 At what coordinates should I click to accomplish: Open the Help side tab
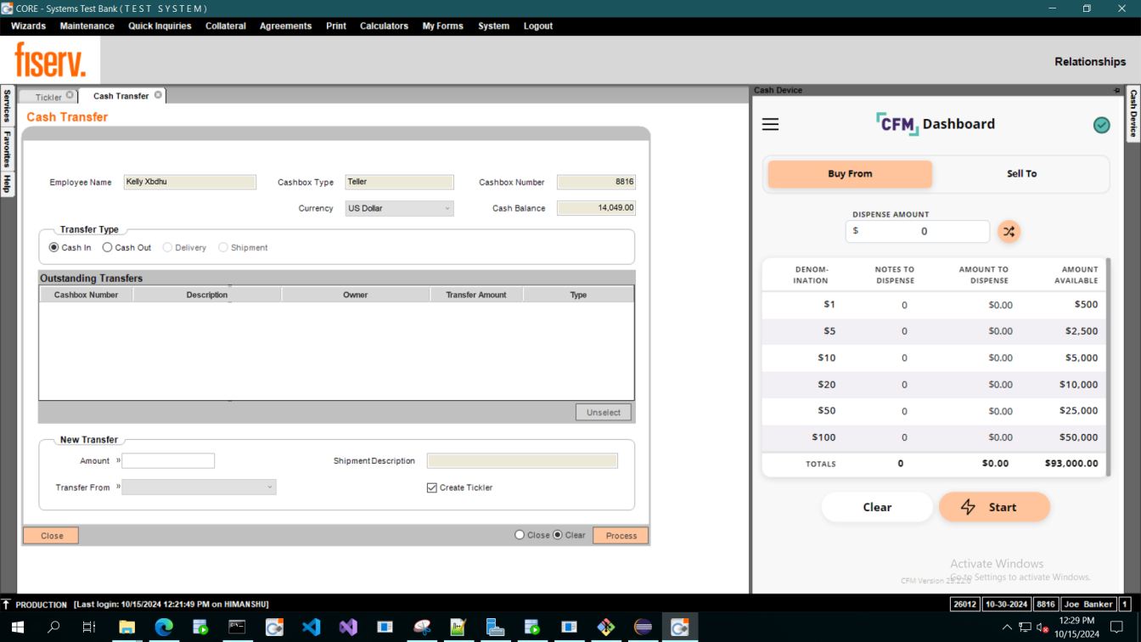[x=7, y=183]
